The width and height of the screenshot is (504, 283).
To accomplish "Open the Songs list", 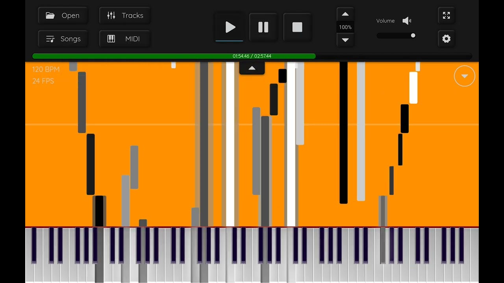I will pyautogui.click(x=63, y=39).
